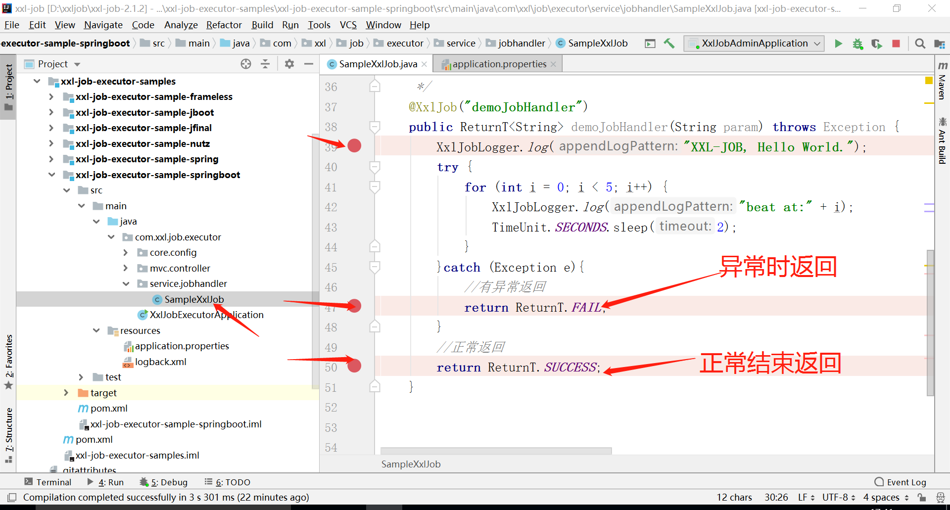Fold the comment block at line 36
This screenshot has width=950, height=510.
[375, 87]
